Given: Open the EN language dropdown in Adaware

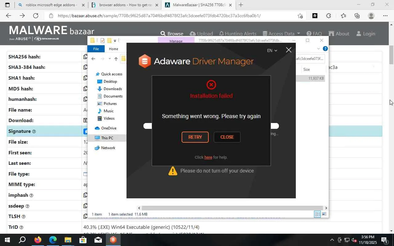Looking at the screenshot, I should [272, 50].
